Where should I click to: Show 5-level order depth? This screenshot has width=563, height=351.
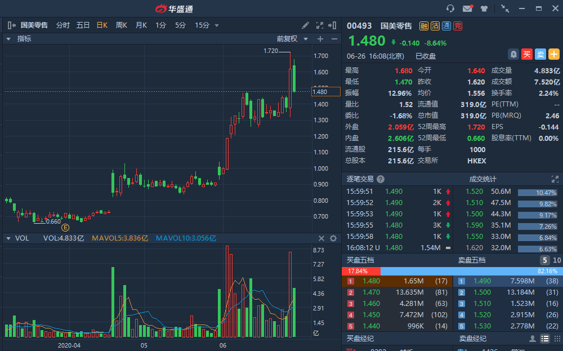point(544,260)
